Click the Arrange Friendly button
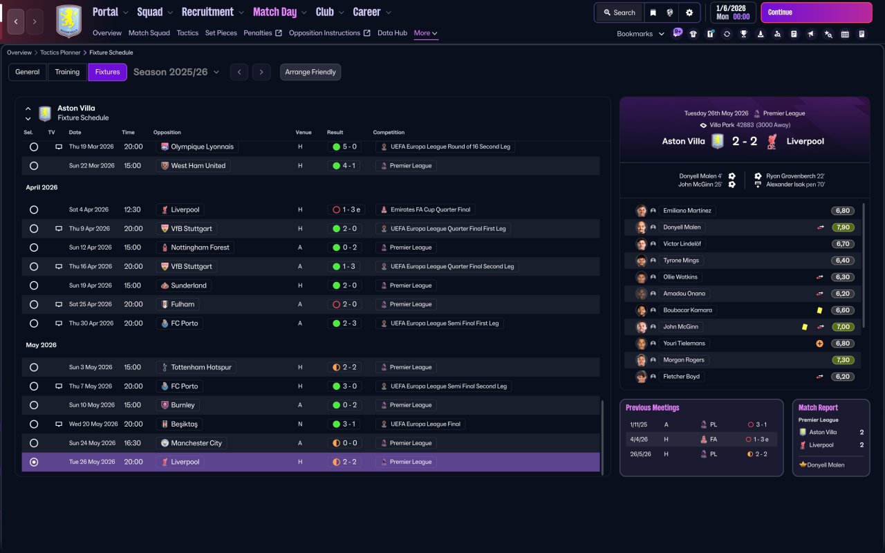This screenshot has width=885, height=553. point(310,72)
